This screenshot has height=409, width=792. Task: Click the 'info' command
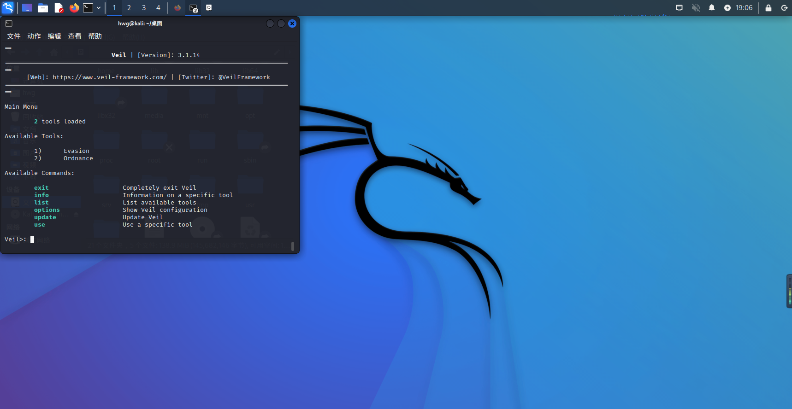pos(41,195)
